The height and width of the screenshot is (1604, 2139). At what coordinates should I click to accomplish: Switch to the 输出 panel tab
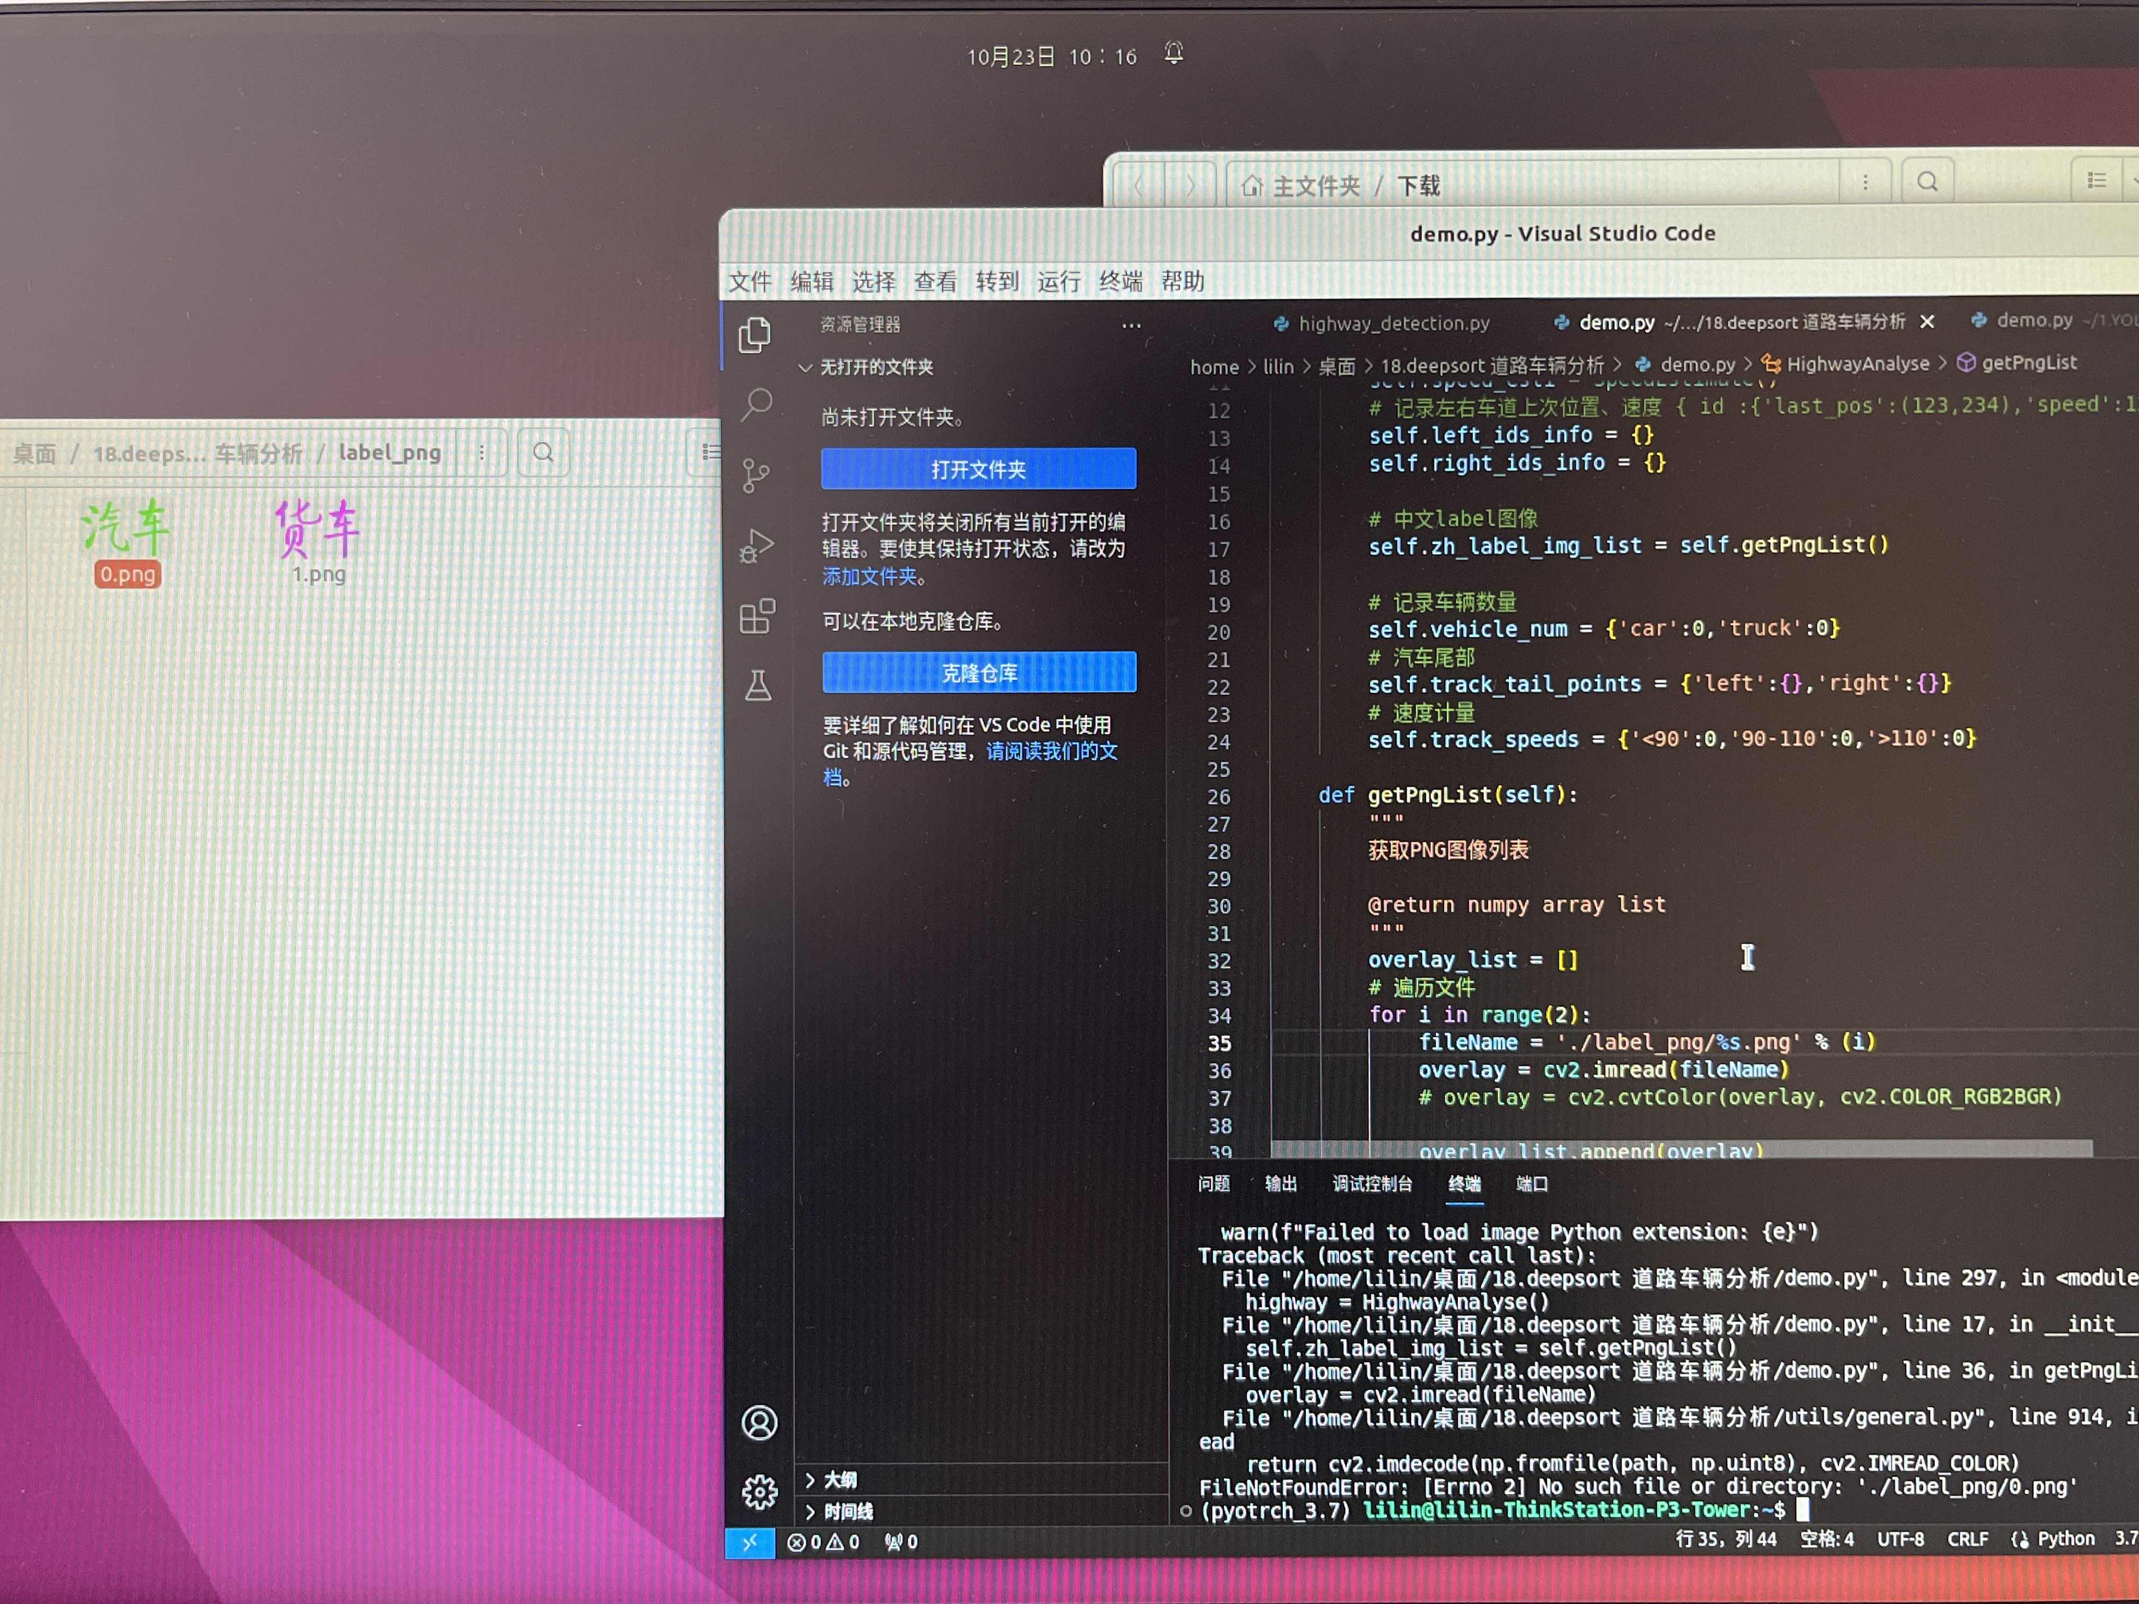point(1281,1183)
